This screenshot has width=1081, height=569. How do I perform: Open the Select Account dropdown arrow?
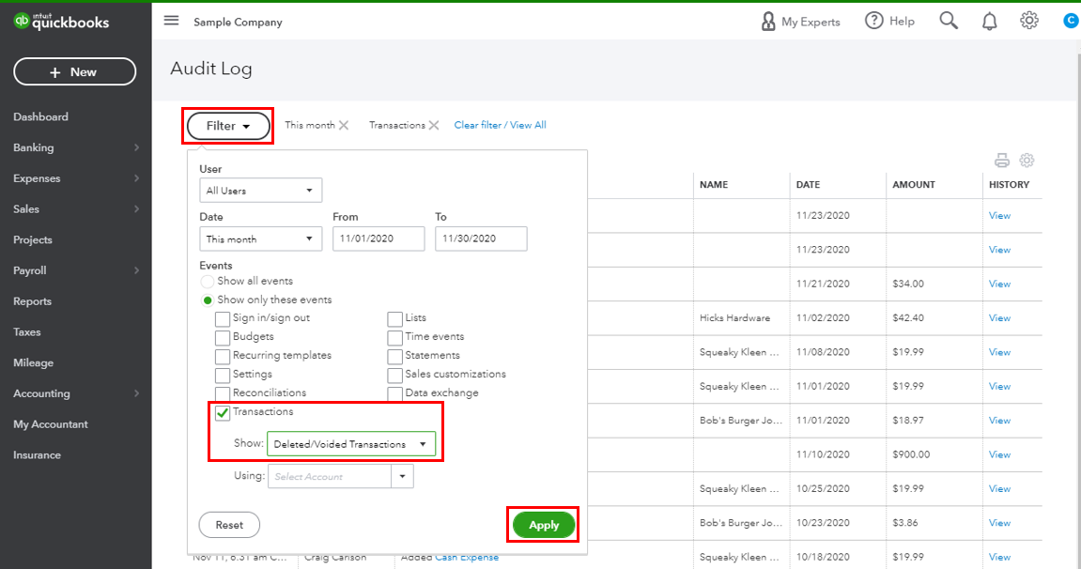(403, 476)
